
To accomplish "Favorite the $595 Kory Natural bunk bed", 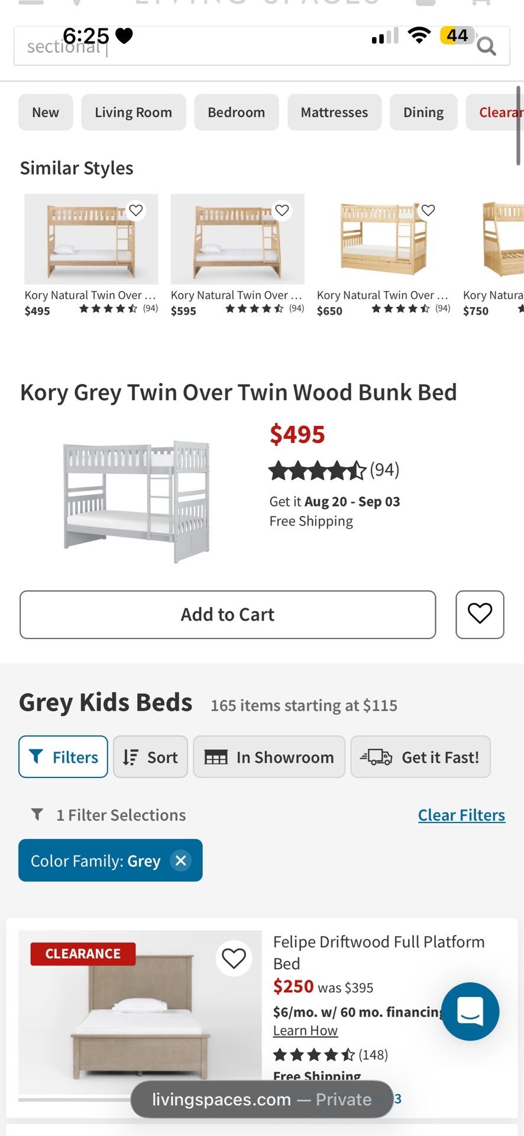I will 282,210.
